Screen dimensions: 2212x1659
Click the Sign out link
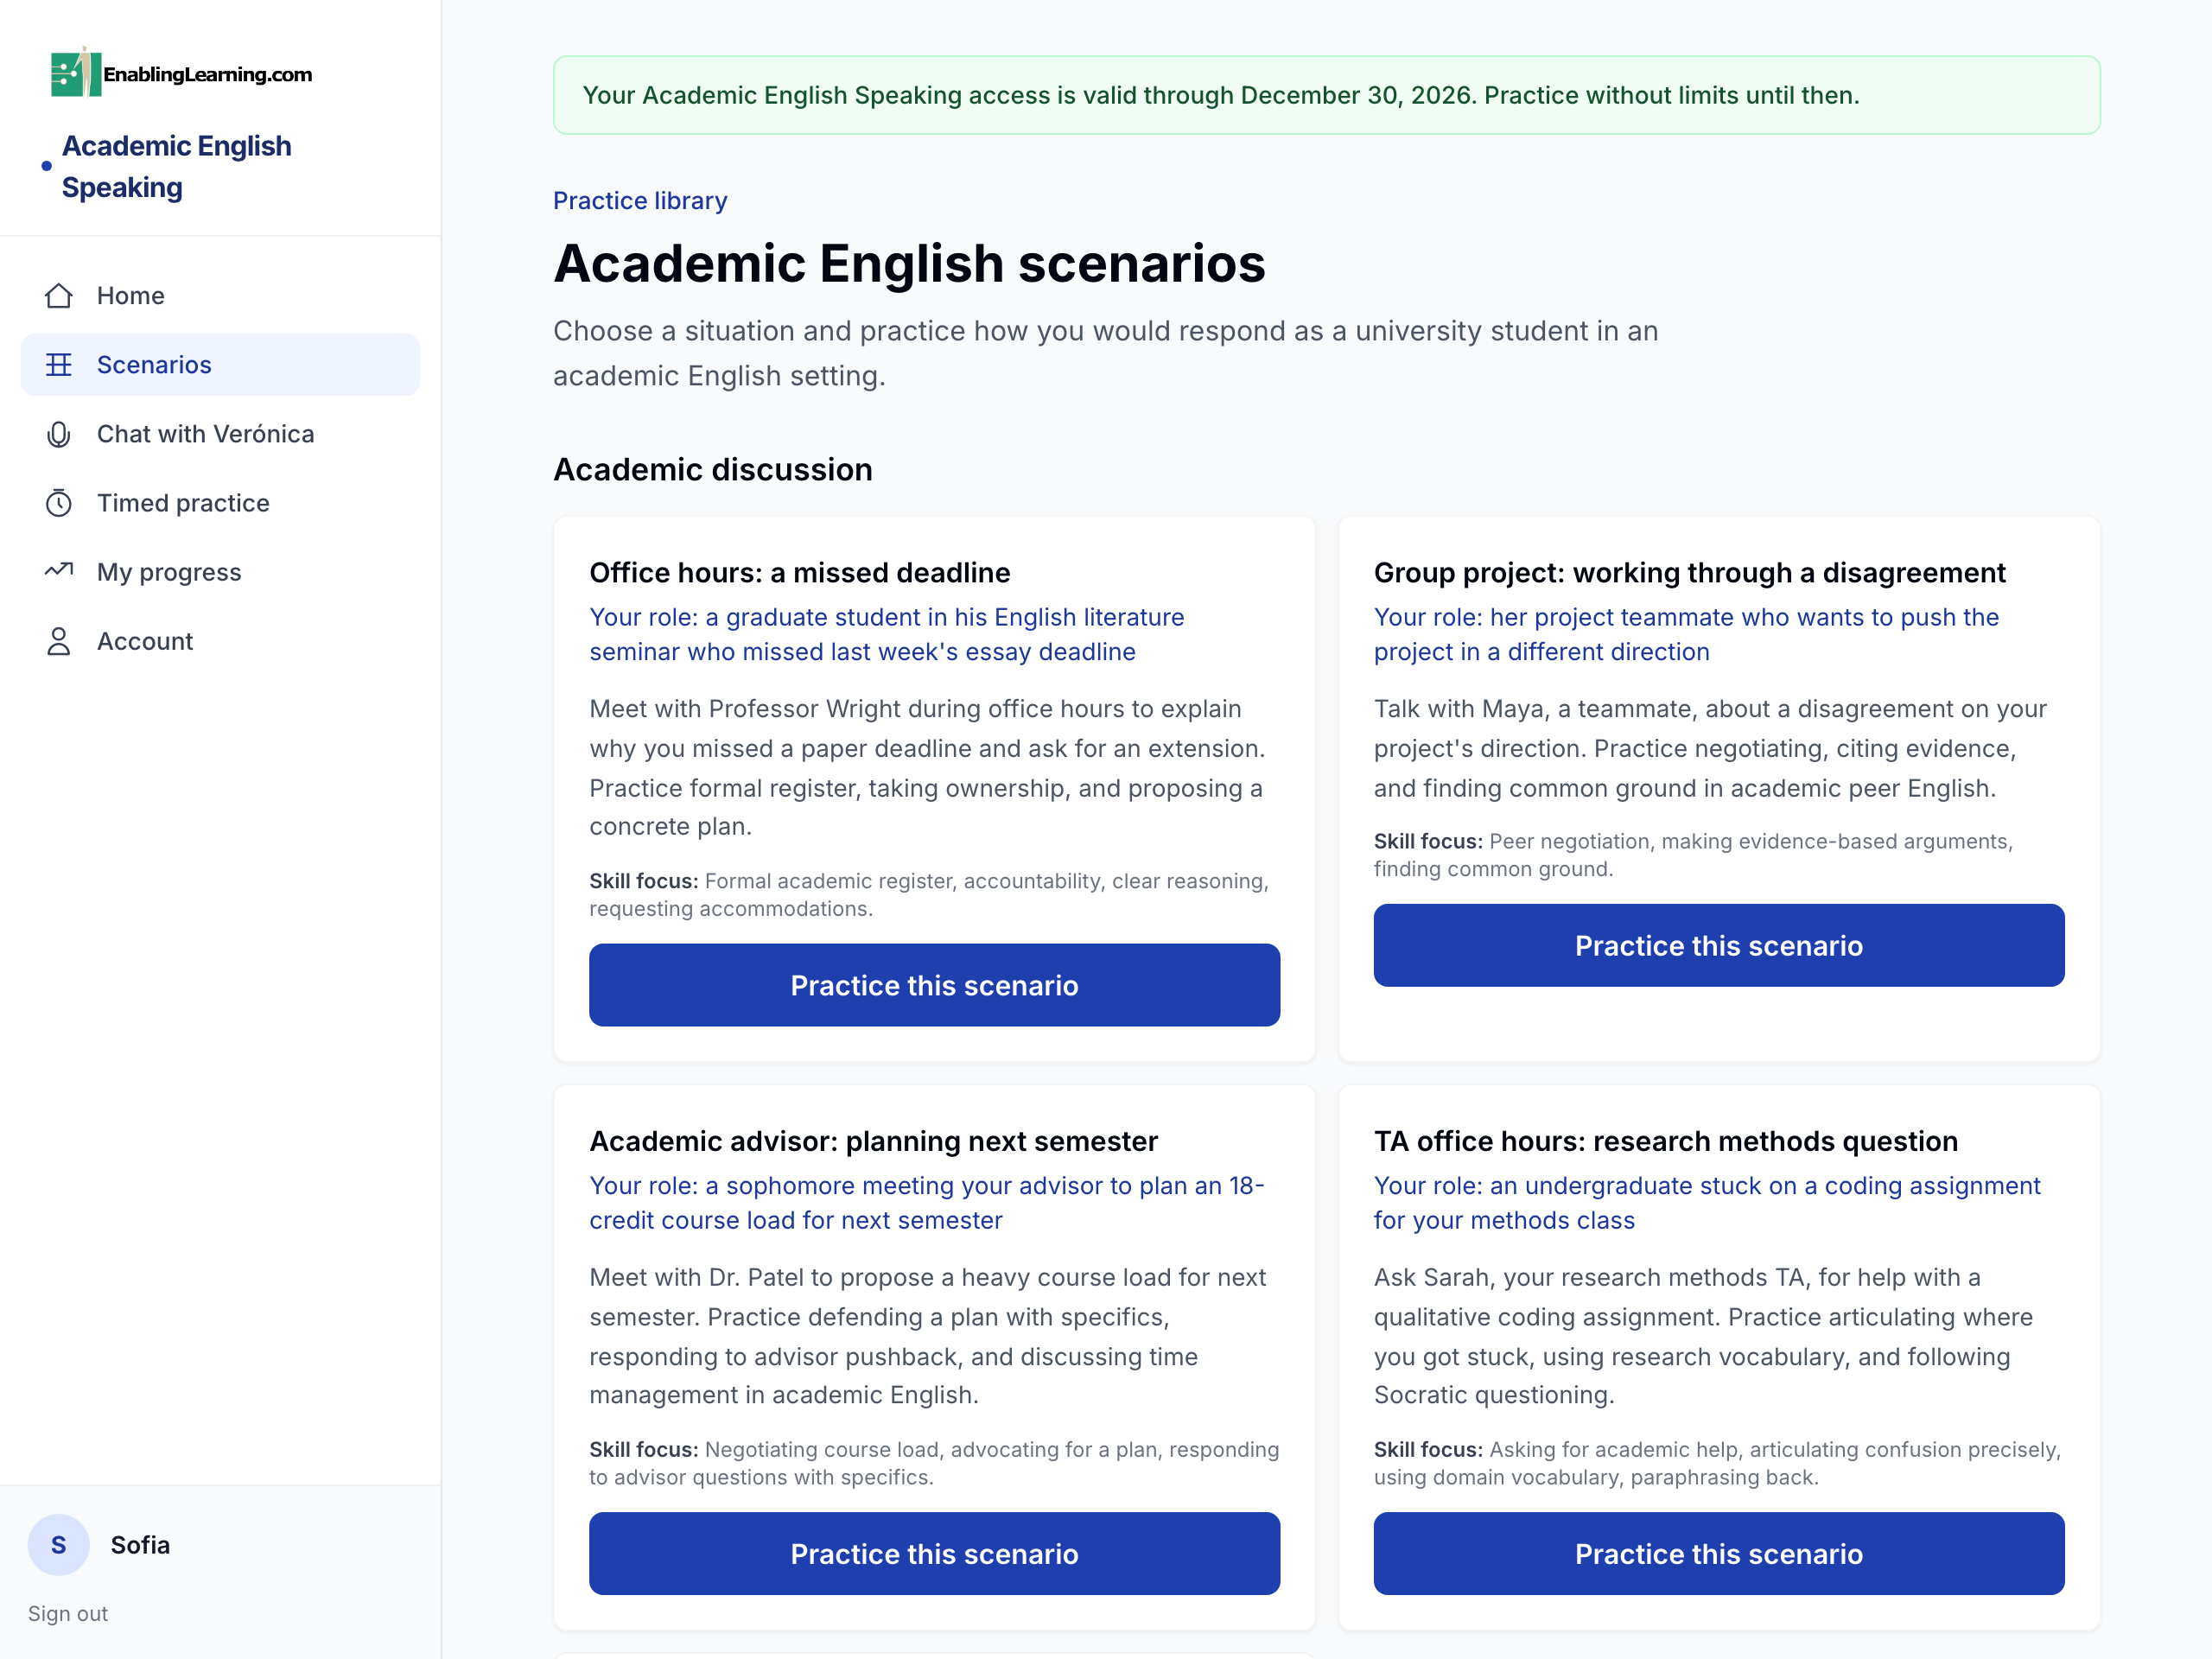(68, 1613)
